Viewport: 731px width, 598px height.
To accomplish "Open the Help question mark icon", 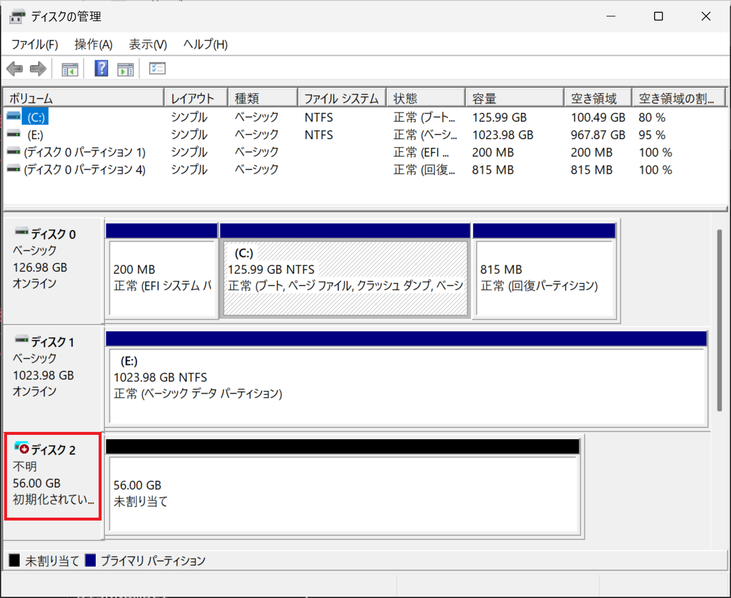I will [x=102, y=69].
